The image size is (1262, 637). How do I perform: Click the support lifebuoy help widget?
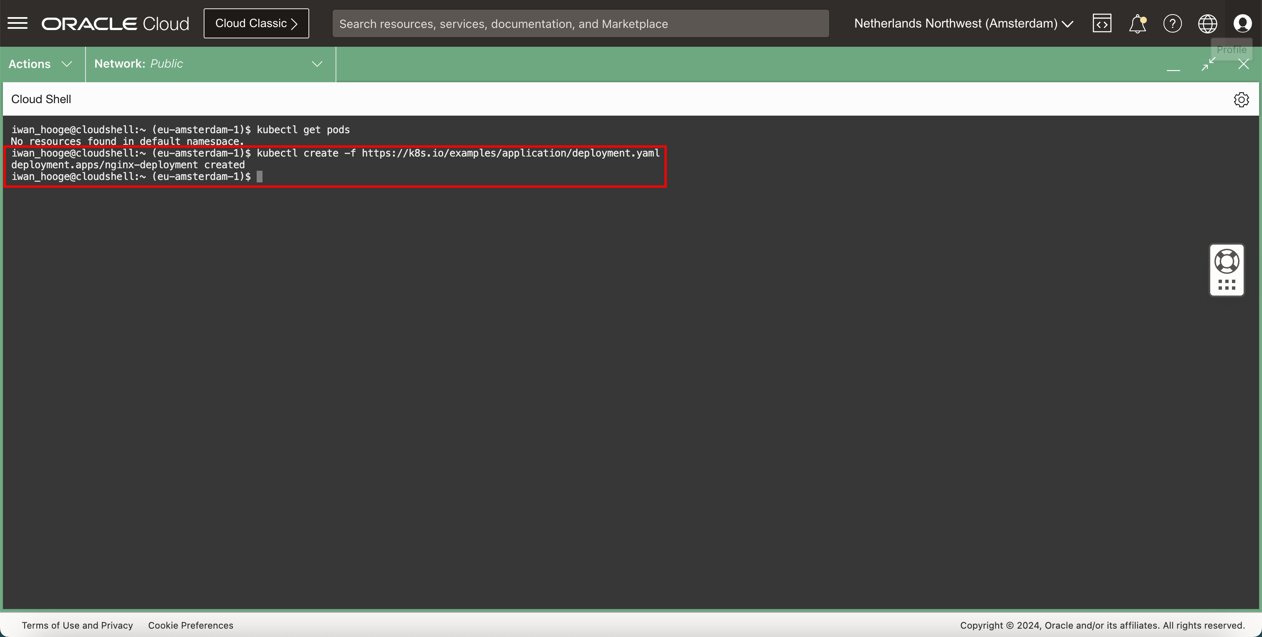[x=1227, y=261]
